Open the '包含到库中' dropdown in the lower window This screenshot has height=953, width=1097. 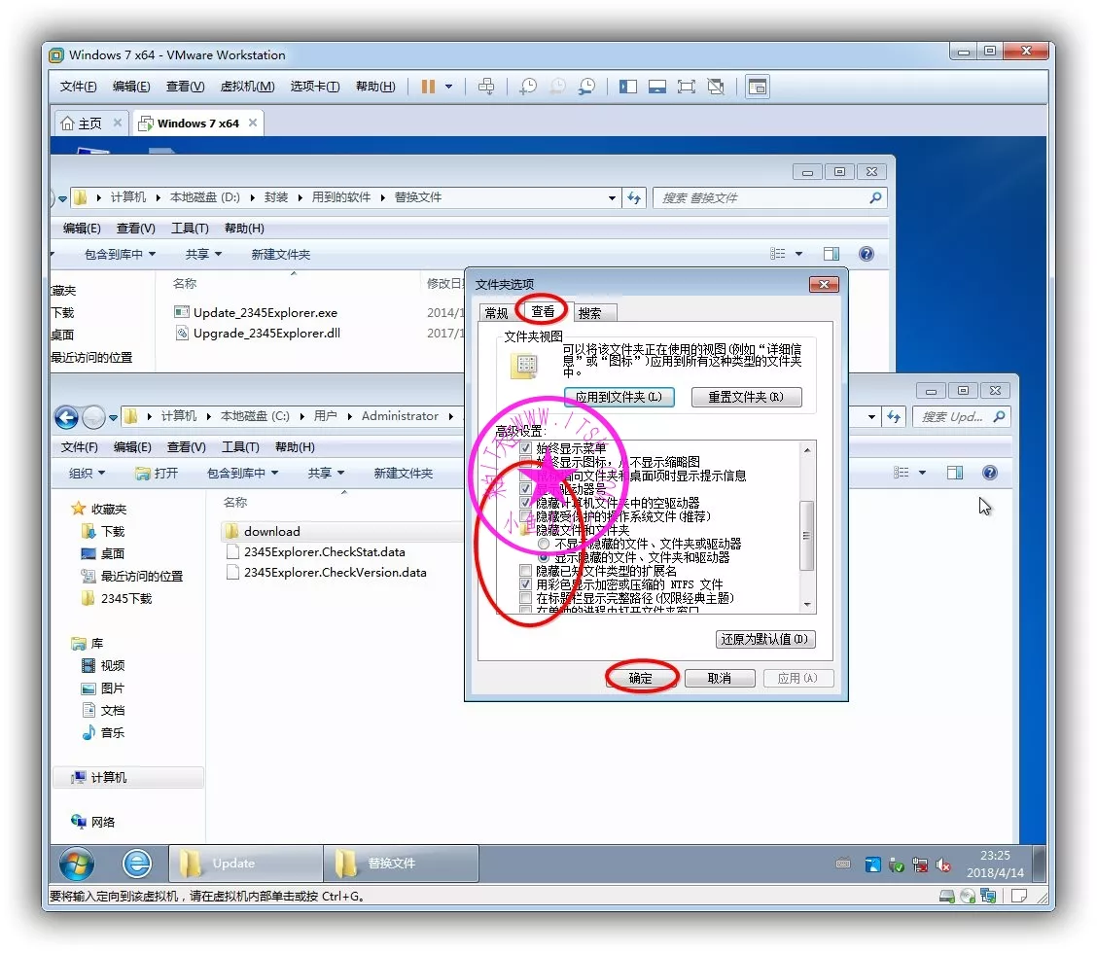(x=242, y=473)
